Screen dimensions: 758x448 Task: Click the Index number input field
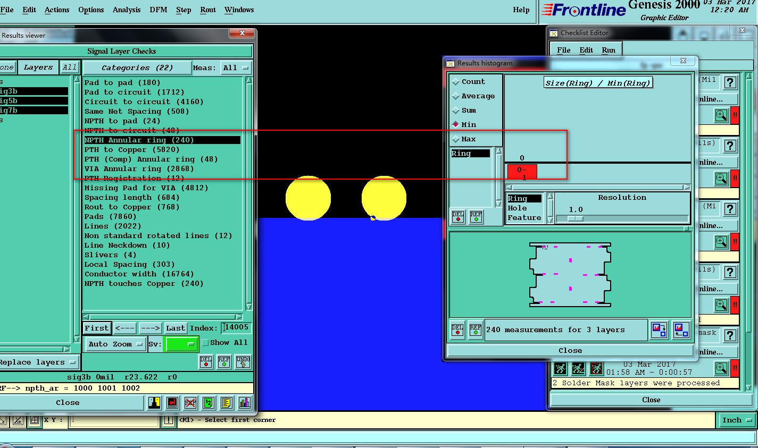(x=237, y=328)
